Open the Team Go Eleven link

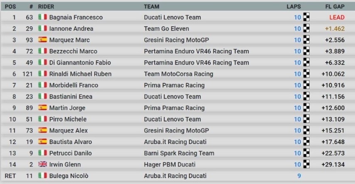(x=166, y=29)
